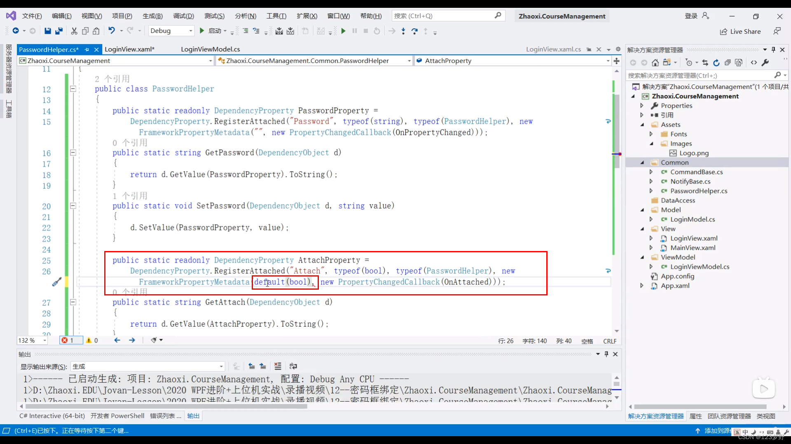Screen dimensions: 791x444
Task: Collapse GetAttach method outlining
Action: pos(73,302)
